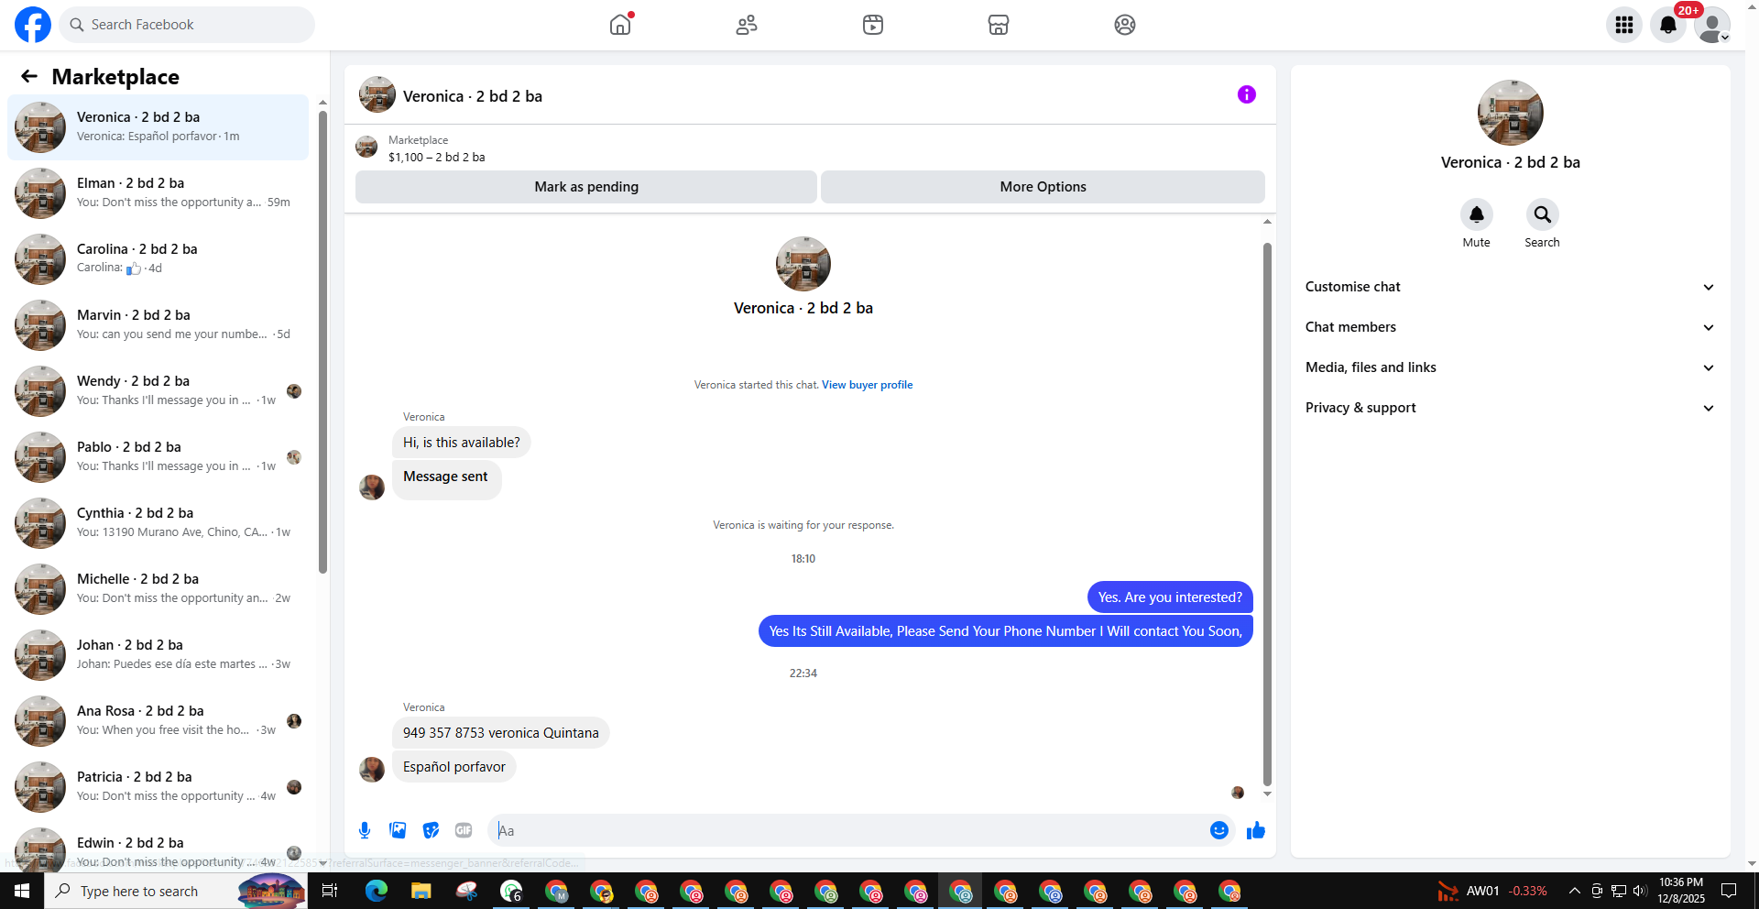Launch Microsoft Edge from the taskbar
1759x909 pixels.
[x=376, y=891]
